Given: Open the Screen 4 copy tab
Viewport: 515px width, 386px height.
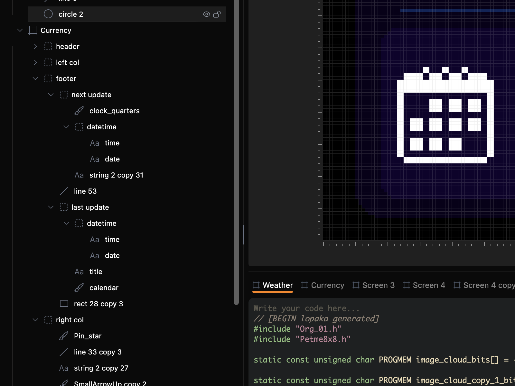Looking at the screenshot, I should 484,285.
